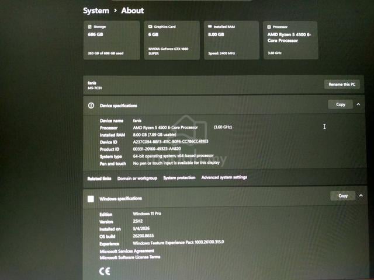Click the Related links label
374x280 pixels.
point(99,178)
